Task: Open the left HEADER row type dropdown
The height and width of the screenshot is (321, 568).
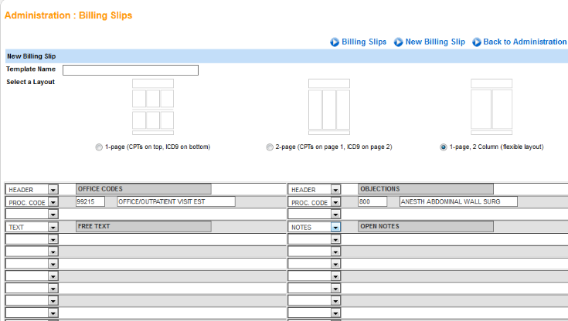Action: pyautogui.click(x=53, y=189)
